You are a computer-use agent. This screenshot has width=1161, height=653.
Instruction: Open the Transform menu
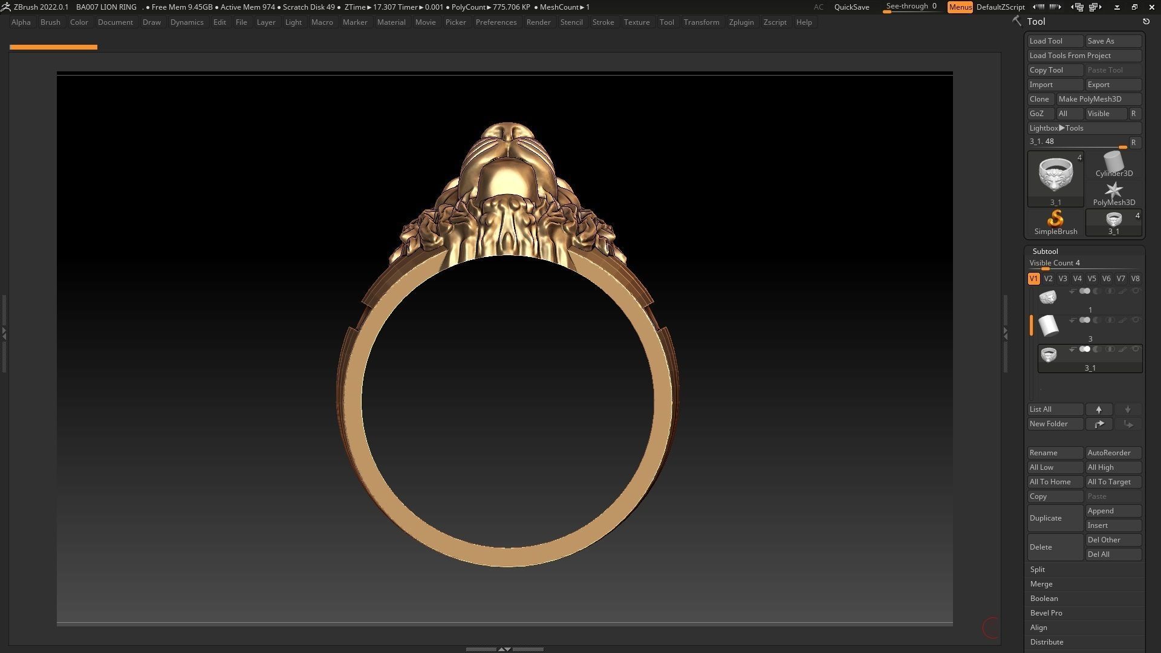(x=701, y=22)
